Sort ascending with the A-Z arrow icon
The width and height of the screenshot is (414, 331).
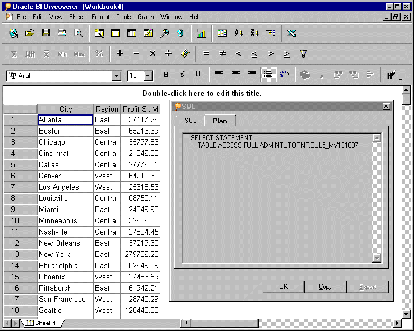point(238,33)
